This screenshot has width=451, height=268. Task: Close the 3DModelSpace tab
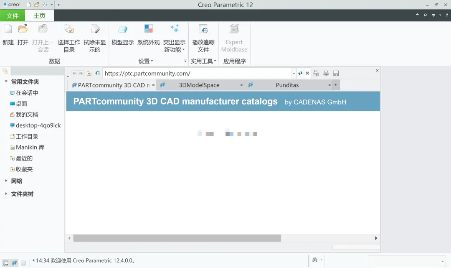tap(241, 85)
